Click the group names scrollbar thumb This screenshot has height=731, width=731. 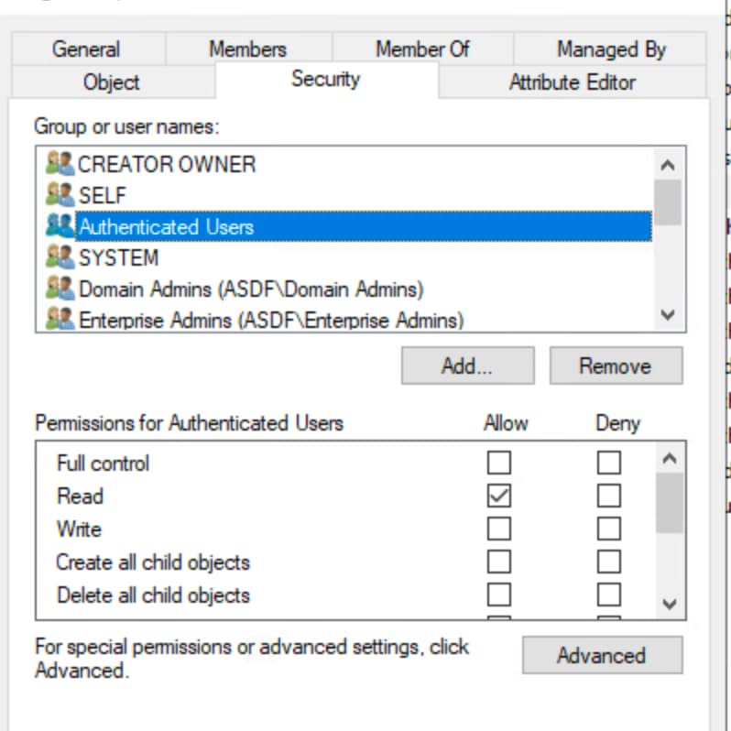(x=668, y=202)
